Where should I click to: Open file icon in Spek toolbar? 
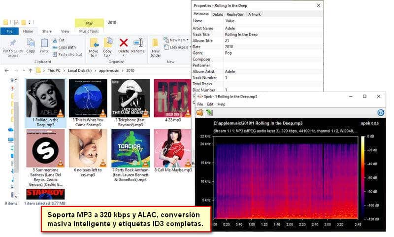coord(200,112)
